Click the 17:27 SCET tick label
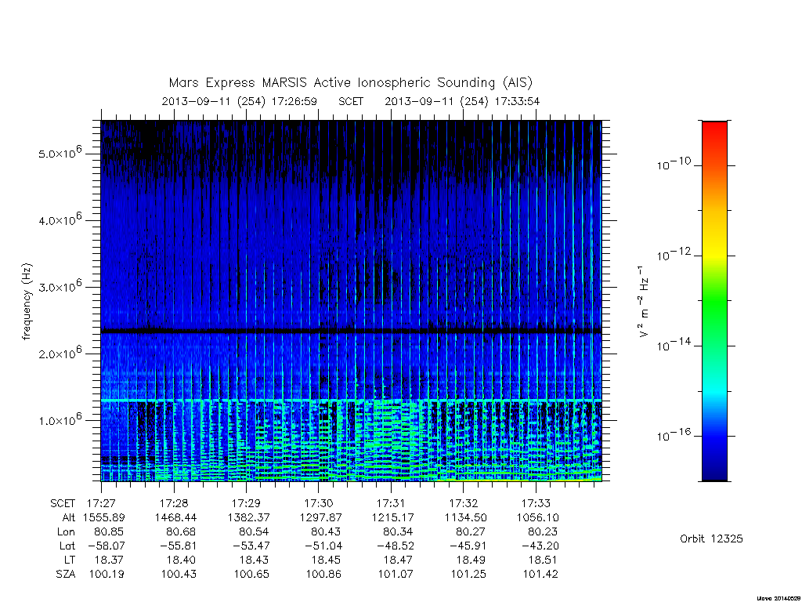Viewport: 802px width, 602px height. click(x=101, y=503)
